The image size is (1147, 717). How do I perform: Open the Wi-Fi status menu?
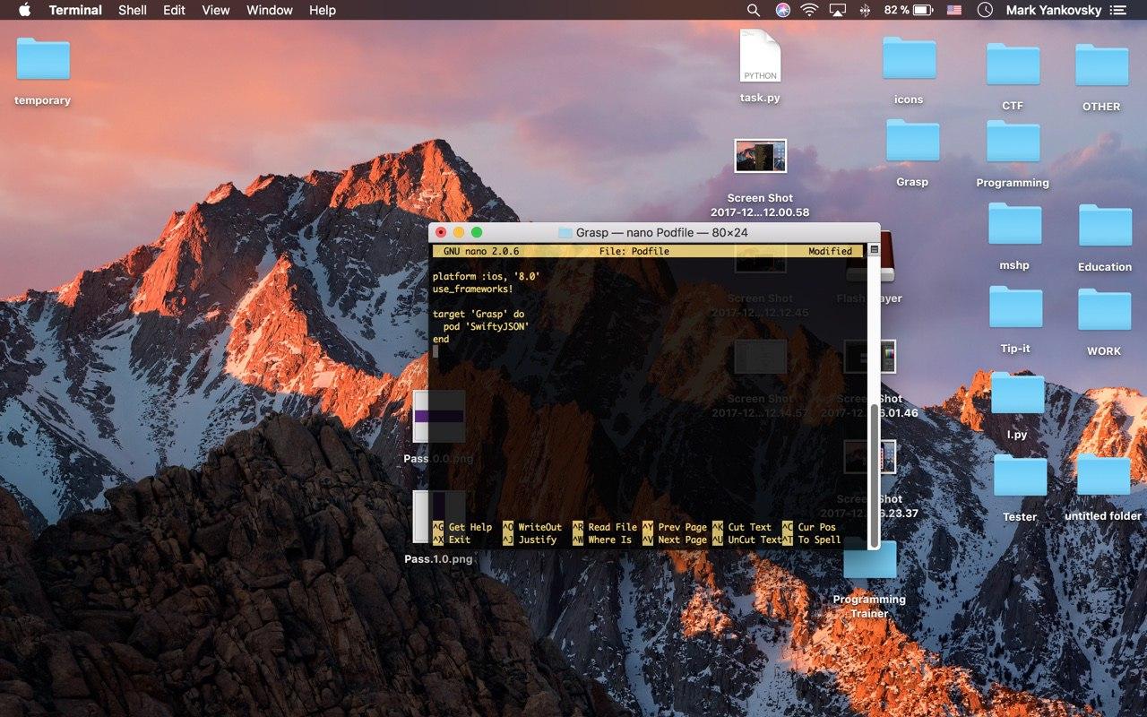click(810, 10)
